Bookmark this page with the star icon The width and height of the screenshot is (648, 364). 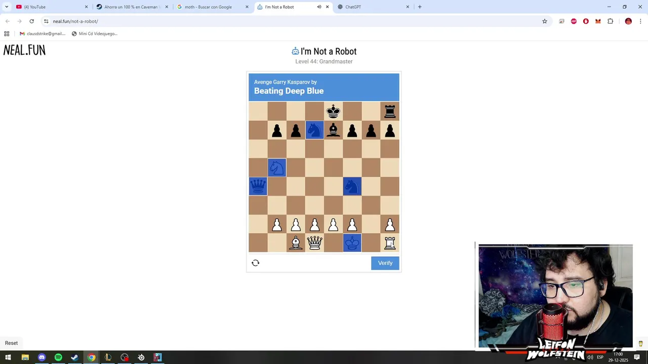coord(545,21)
